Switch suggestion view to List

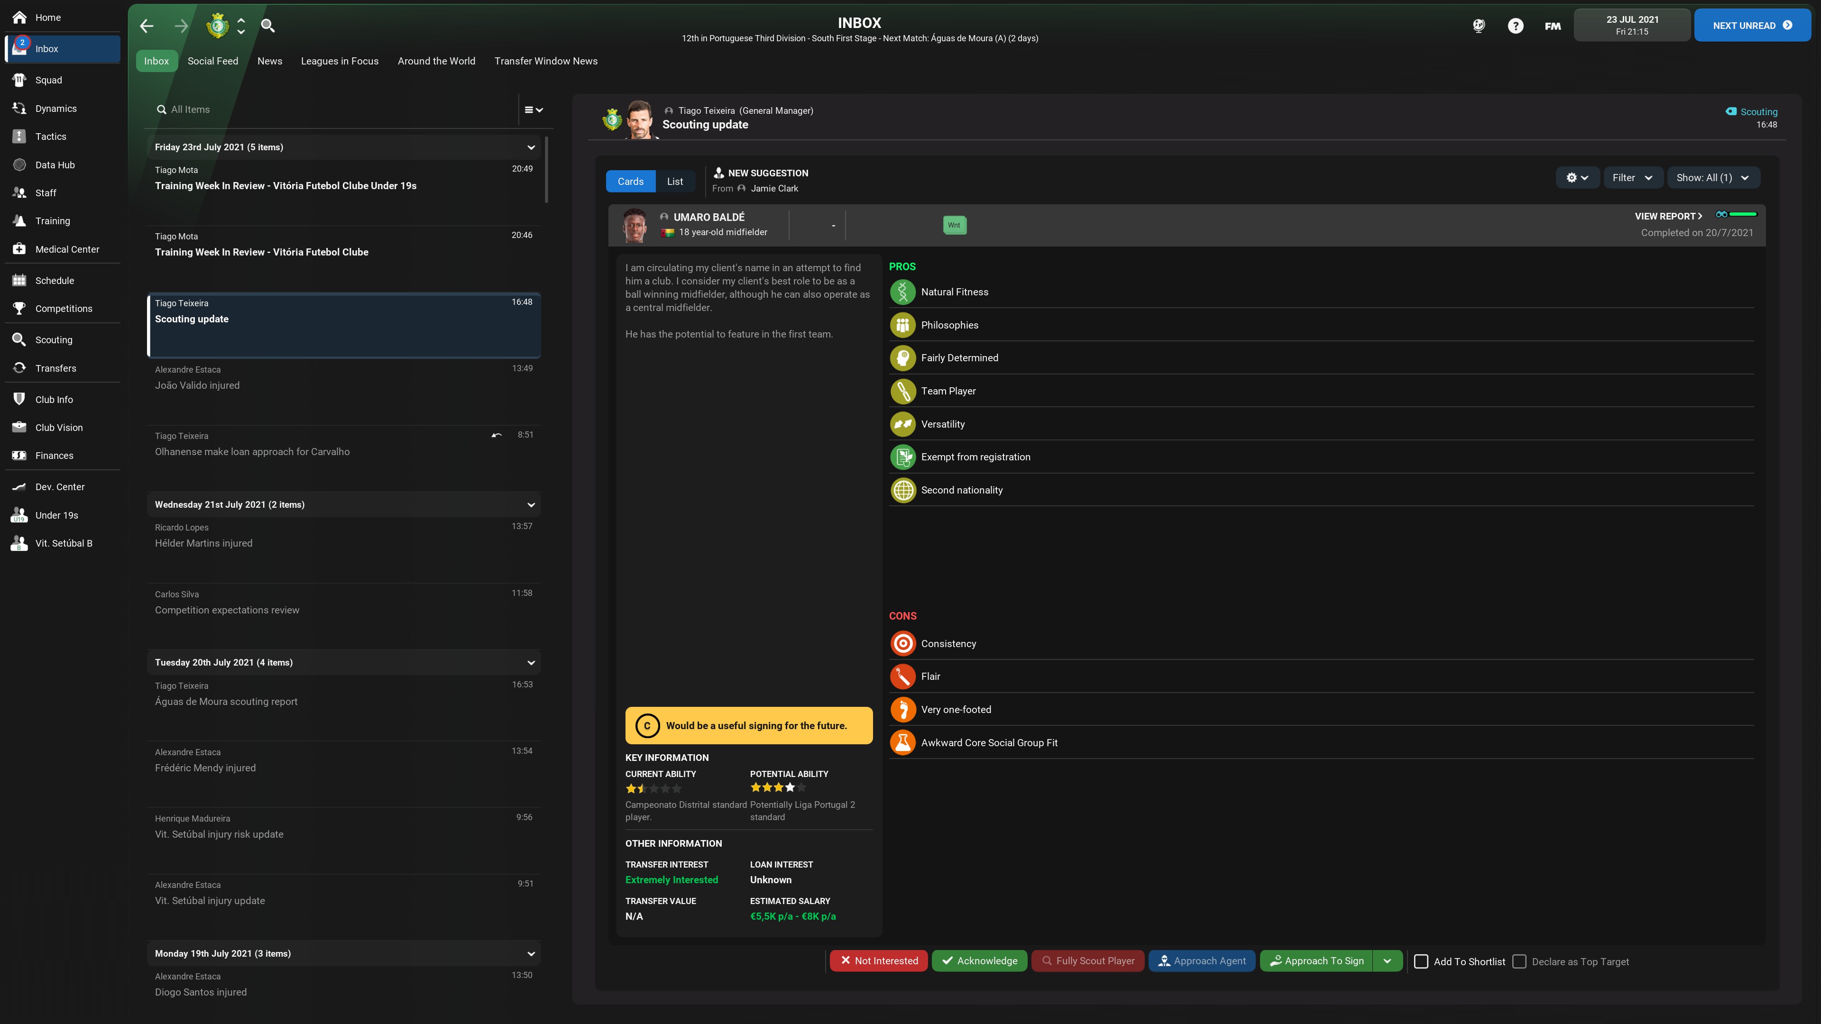[x=674, y=181]
